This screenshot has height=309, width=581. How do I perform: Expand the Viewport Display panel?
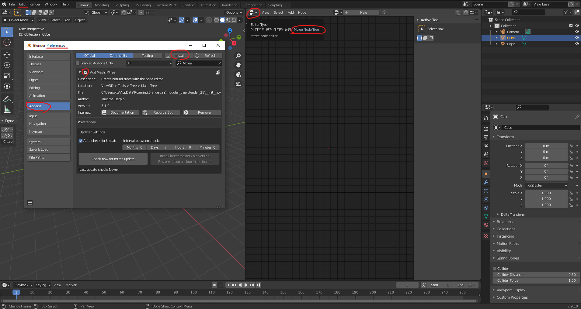coord(511,290)
